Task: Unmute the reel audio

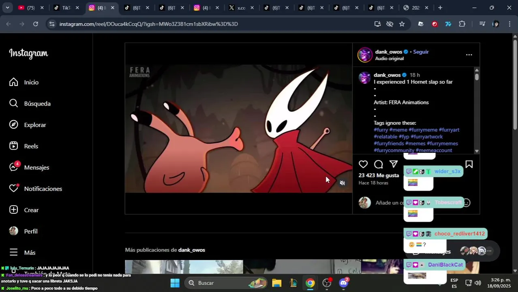Action: 342,183
